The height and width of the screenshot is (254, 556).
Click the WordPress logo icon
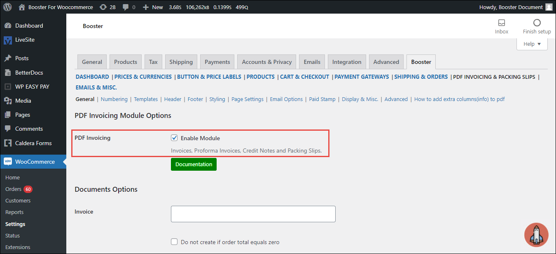(7, 7)
